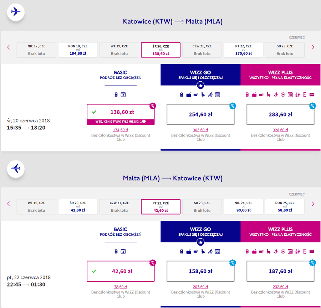
Task: Show earlier return dates with left arrow
Action: click(9, 204)
